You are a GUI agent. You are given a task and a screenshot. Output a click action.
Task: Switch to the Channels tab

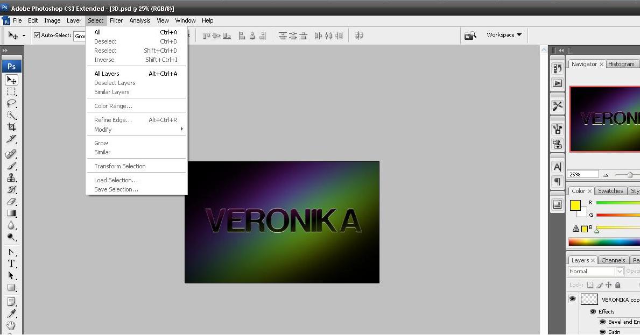[x=613, y=260]
